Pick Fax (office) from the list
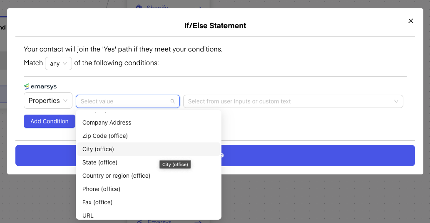 (x=97, y=202)
